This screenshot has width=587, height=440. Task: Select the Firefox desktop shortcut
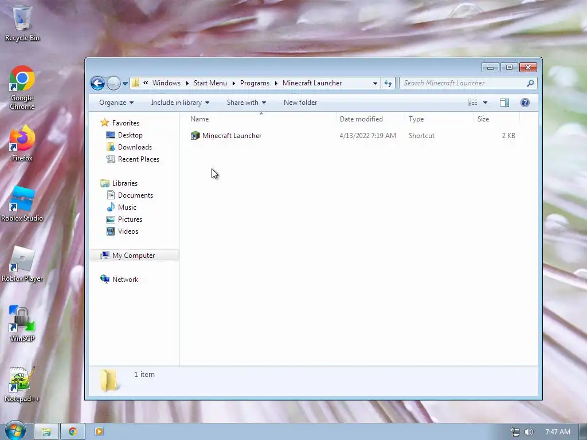tap(22, 144)
